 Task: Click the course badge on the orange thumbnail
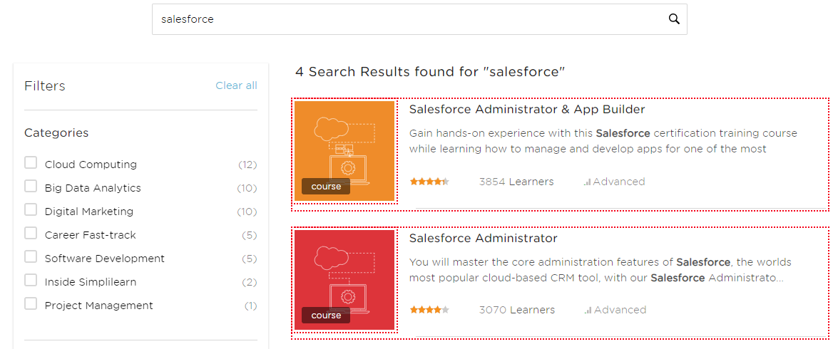coord(326,187)
